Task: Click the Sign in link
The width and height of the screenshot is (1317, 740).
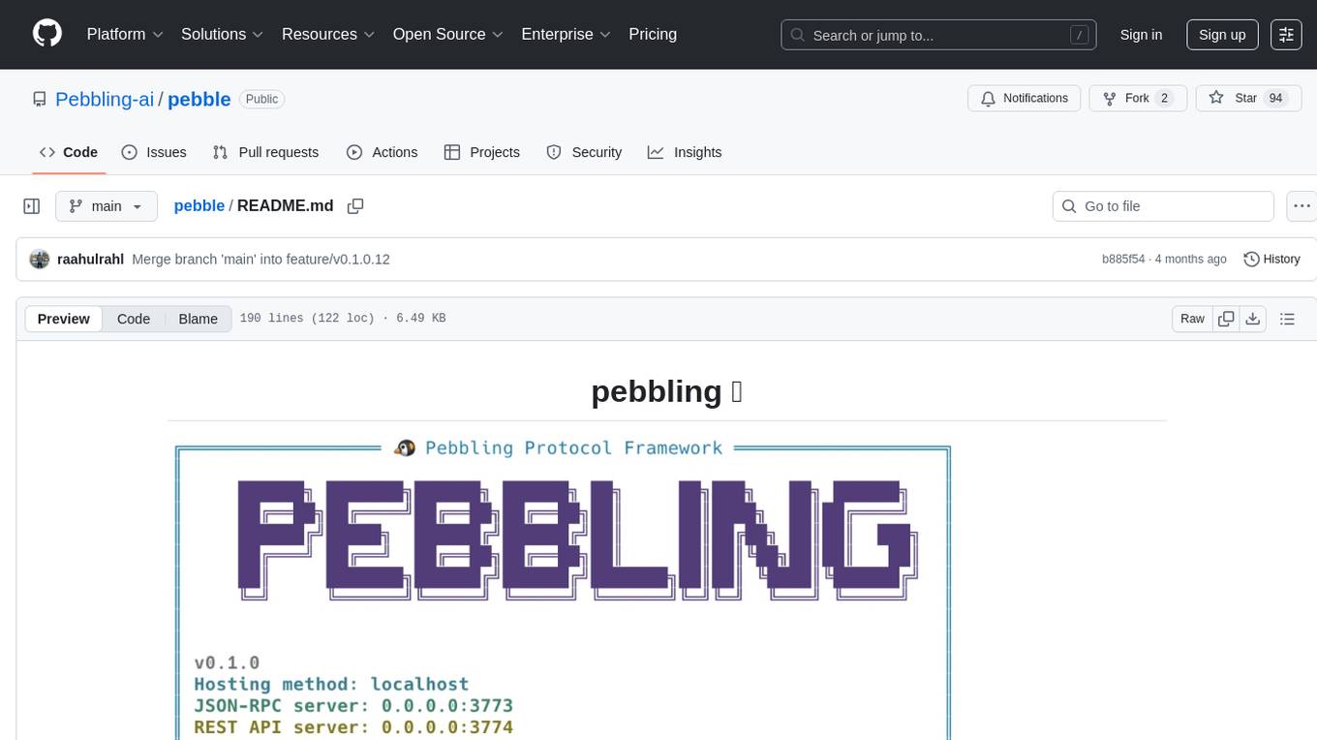Action: tap(1141, 35)
